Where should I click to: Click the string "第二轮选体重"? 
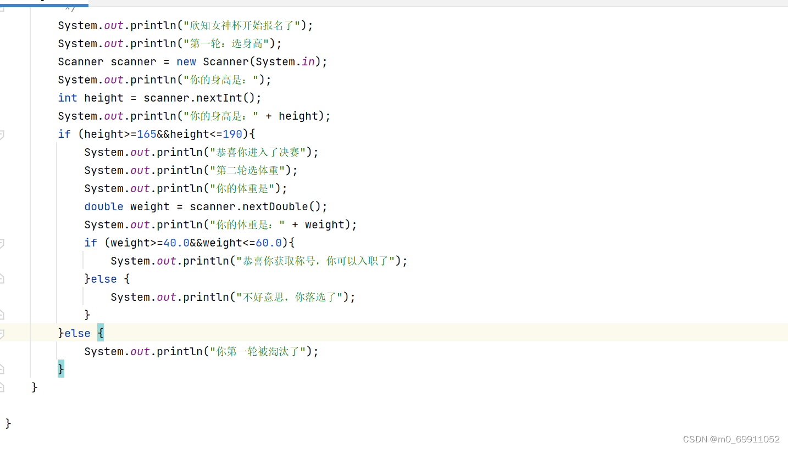[247, 170]
